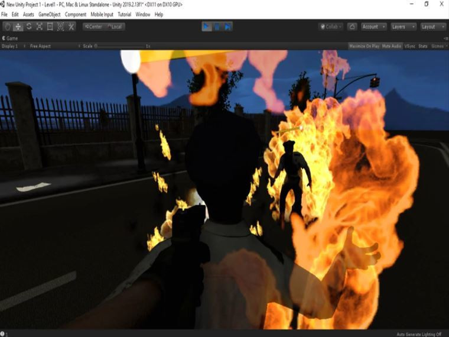Select the Hand tool

8,27
